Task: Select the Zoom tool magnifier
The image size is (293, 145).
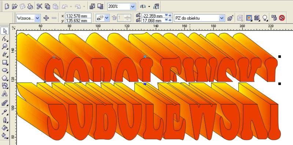Action: 5,47
